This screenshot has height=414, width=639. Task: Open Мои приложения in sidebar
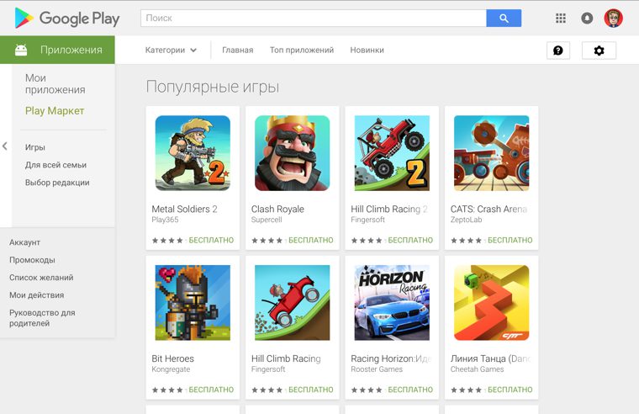coord(55,83)
